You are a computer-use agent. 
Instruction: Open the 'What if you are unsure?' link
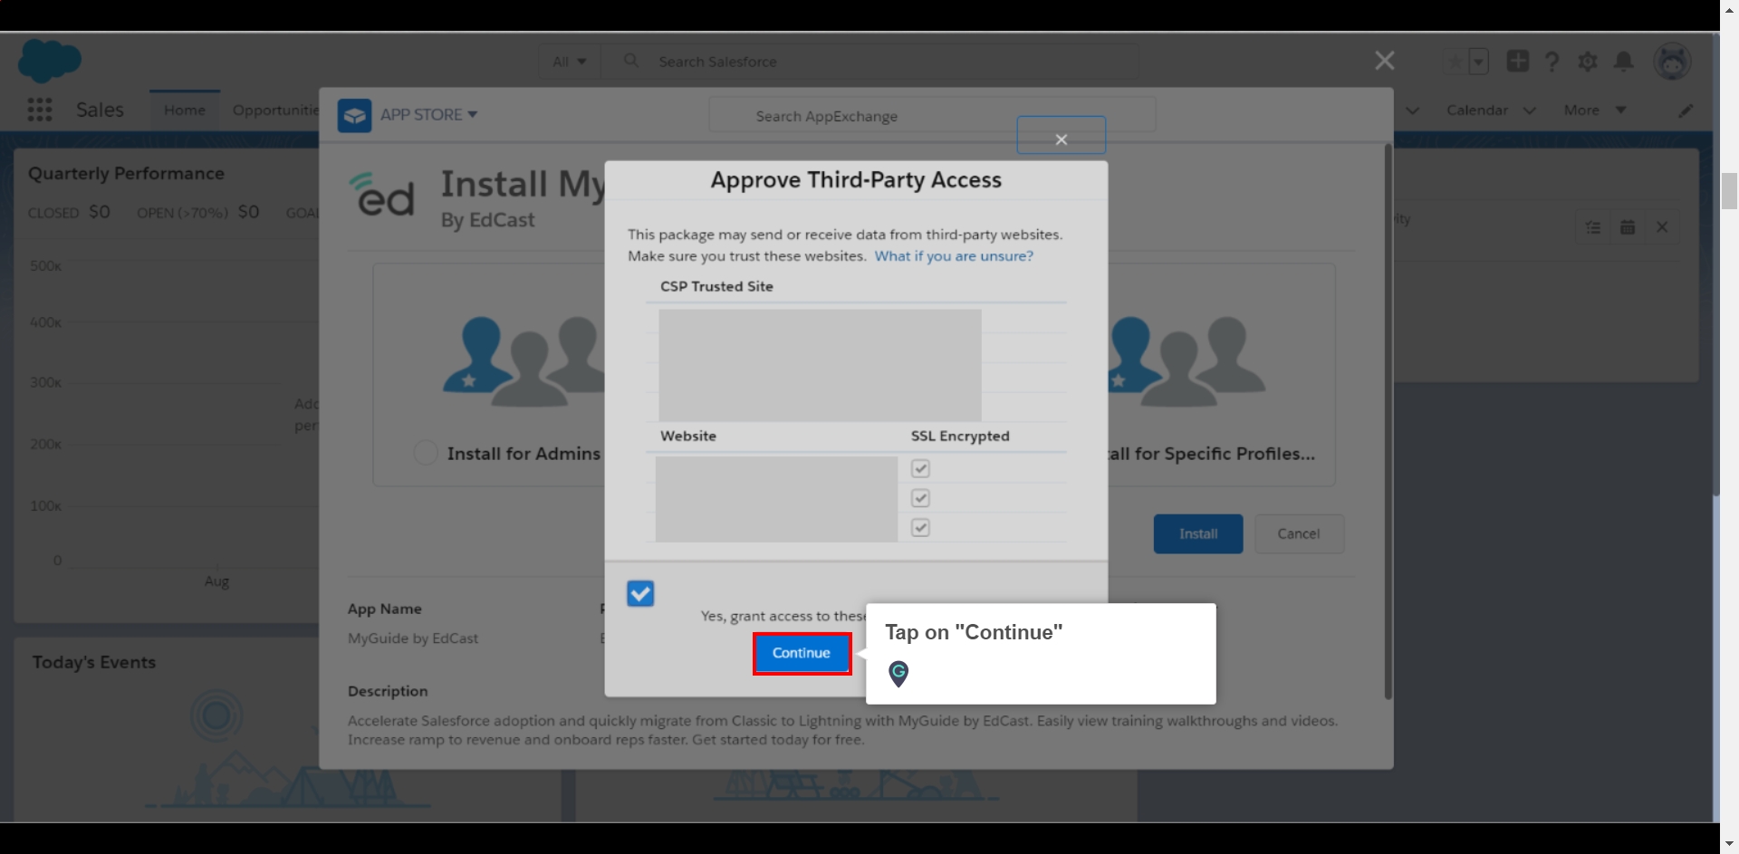(x=954, y=256)
